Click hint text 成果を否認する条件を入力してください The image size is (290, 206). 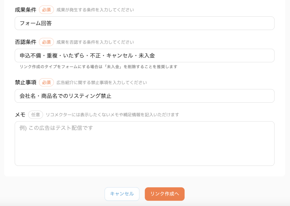click(95, 42)
